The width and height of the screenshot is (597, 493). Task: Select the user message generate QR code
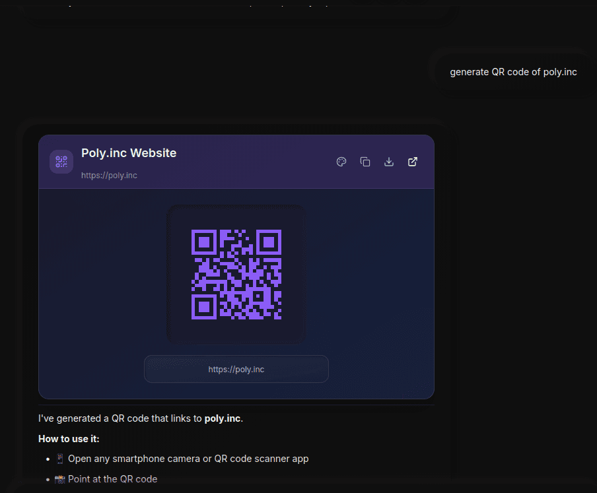pos(513,71)
